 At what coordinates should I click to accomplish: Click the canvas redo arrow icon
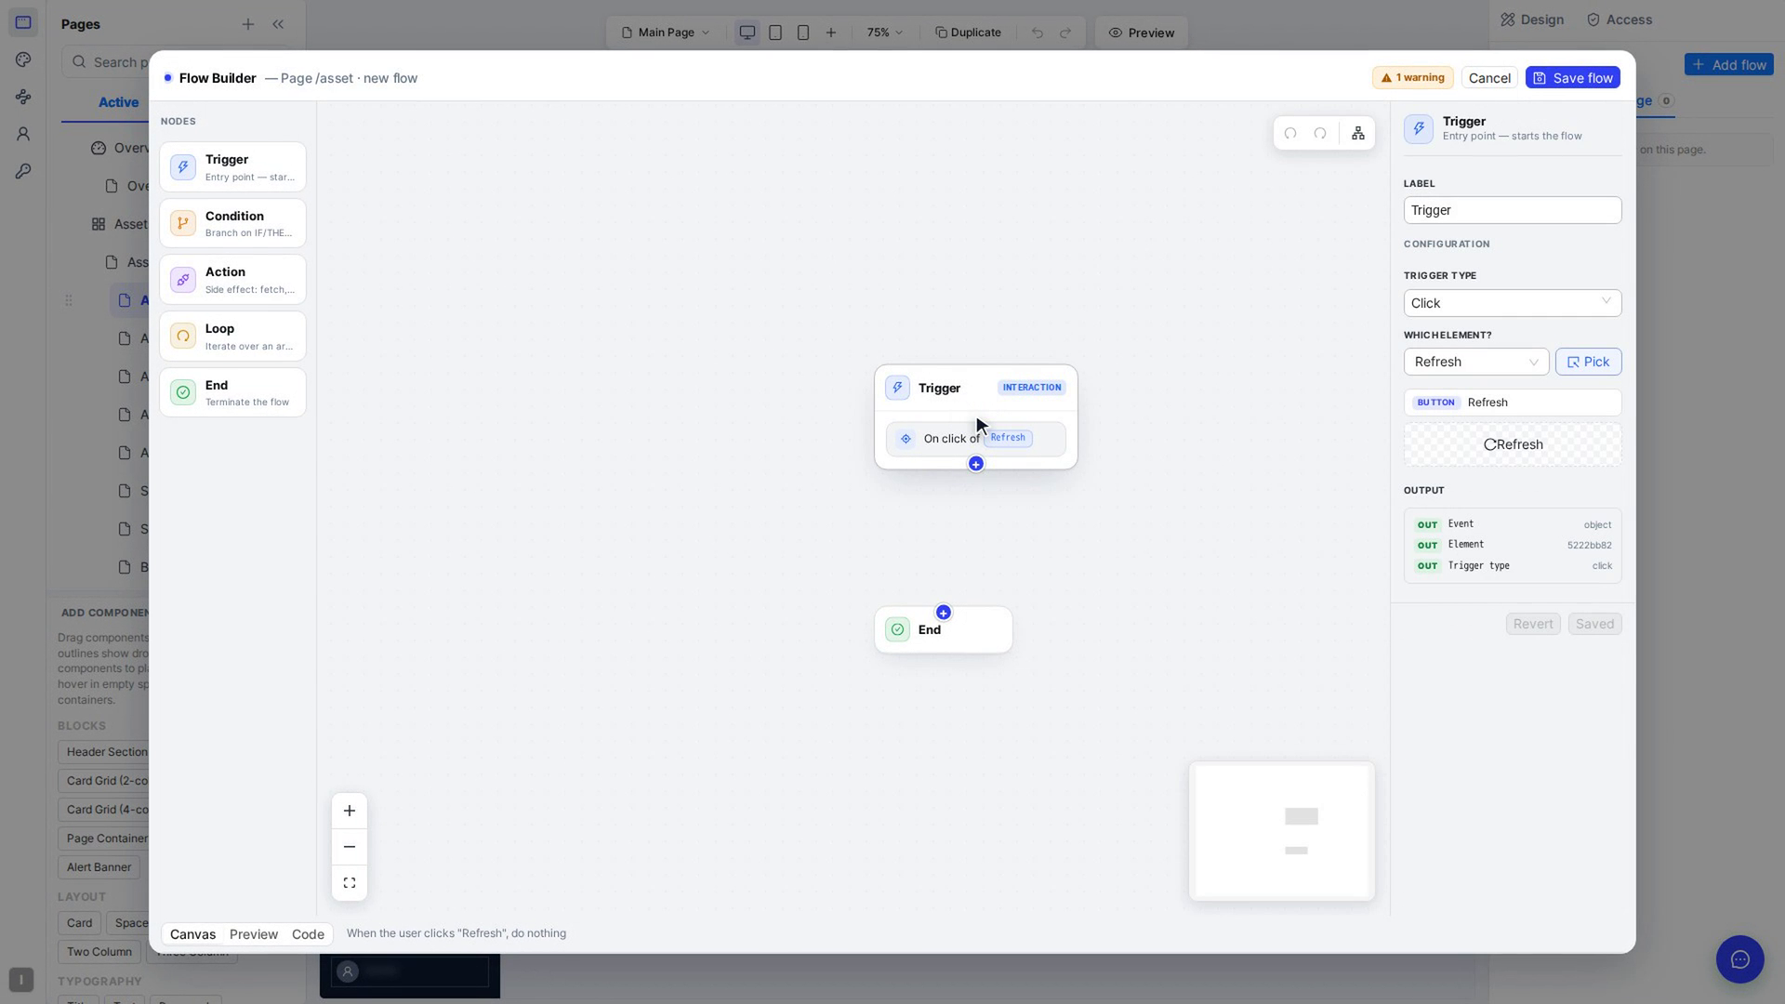click(1320, 134)
